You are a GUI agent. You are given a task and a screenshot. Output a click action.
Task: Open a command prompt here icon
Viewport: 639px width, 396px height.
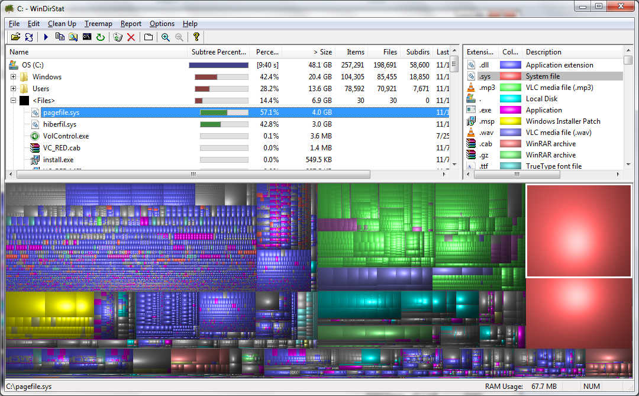coord(88,37)
